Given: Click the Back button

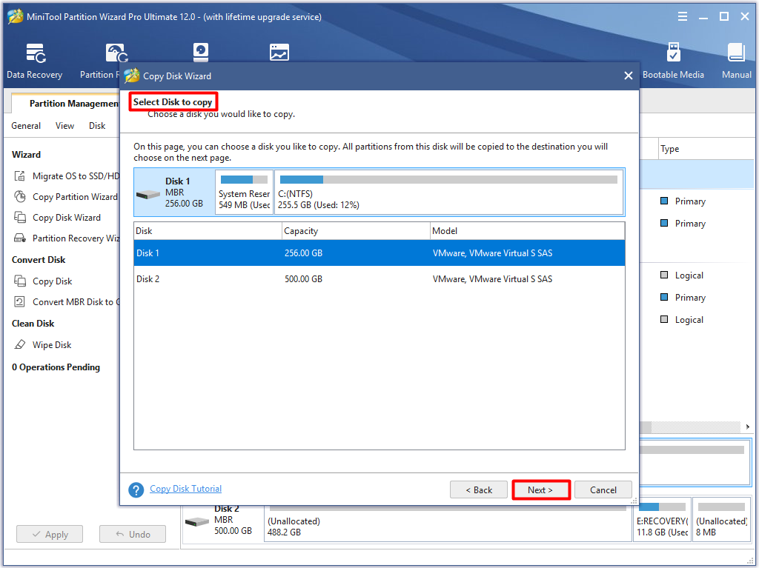Looking at the screenshot, I should [x=479, y=490].
